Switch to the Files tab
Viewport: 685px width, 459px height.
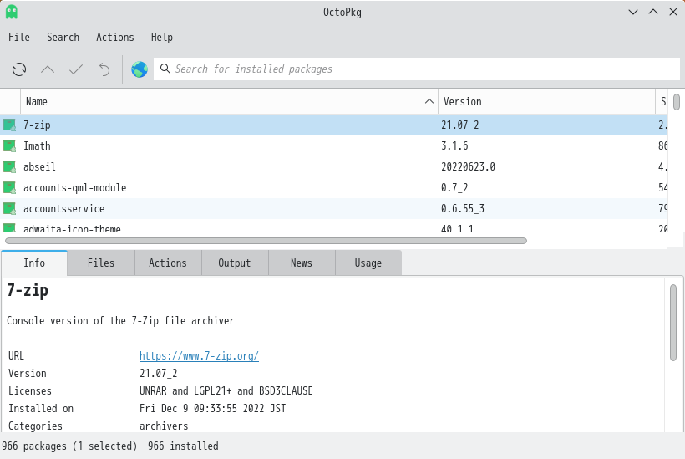pos(101,263)
